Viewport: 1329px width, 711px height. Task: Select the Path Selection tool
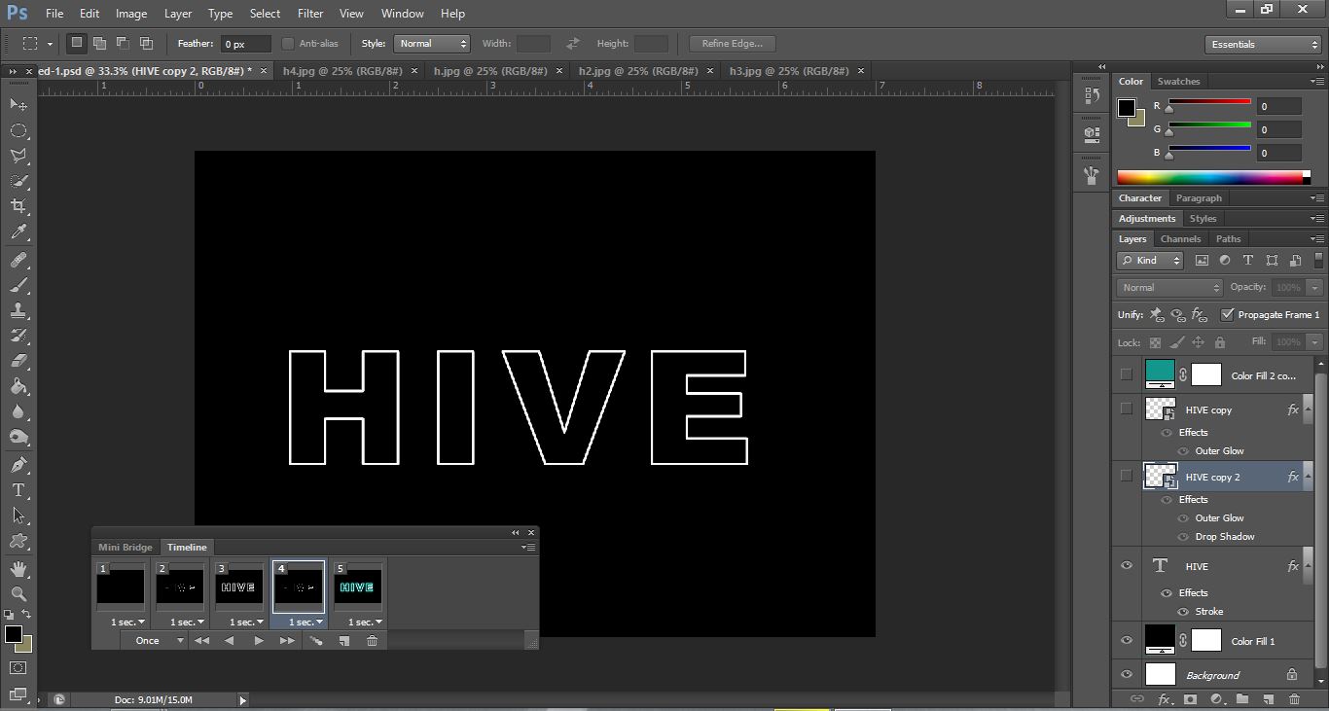pyautogui.click(x=18, y=515)
